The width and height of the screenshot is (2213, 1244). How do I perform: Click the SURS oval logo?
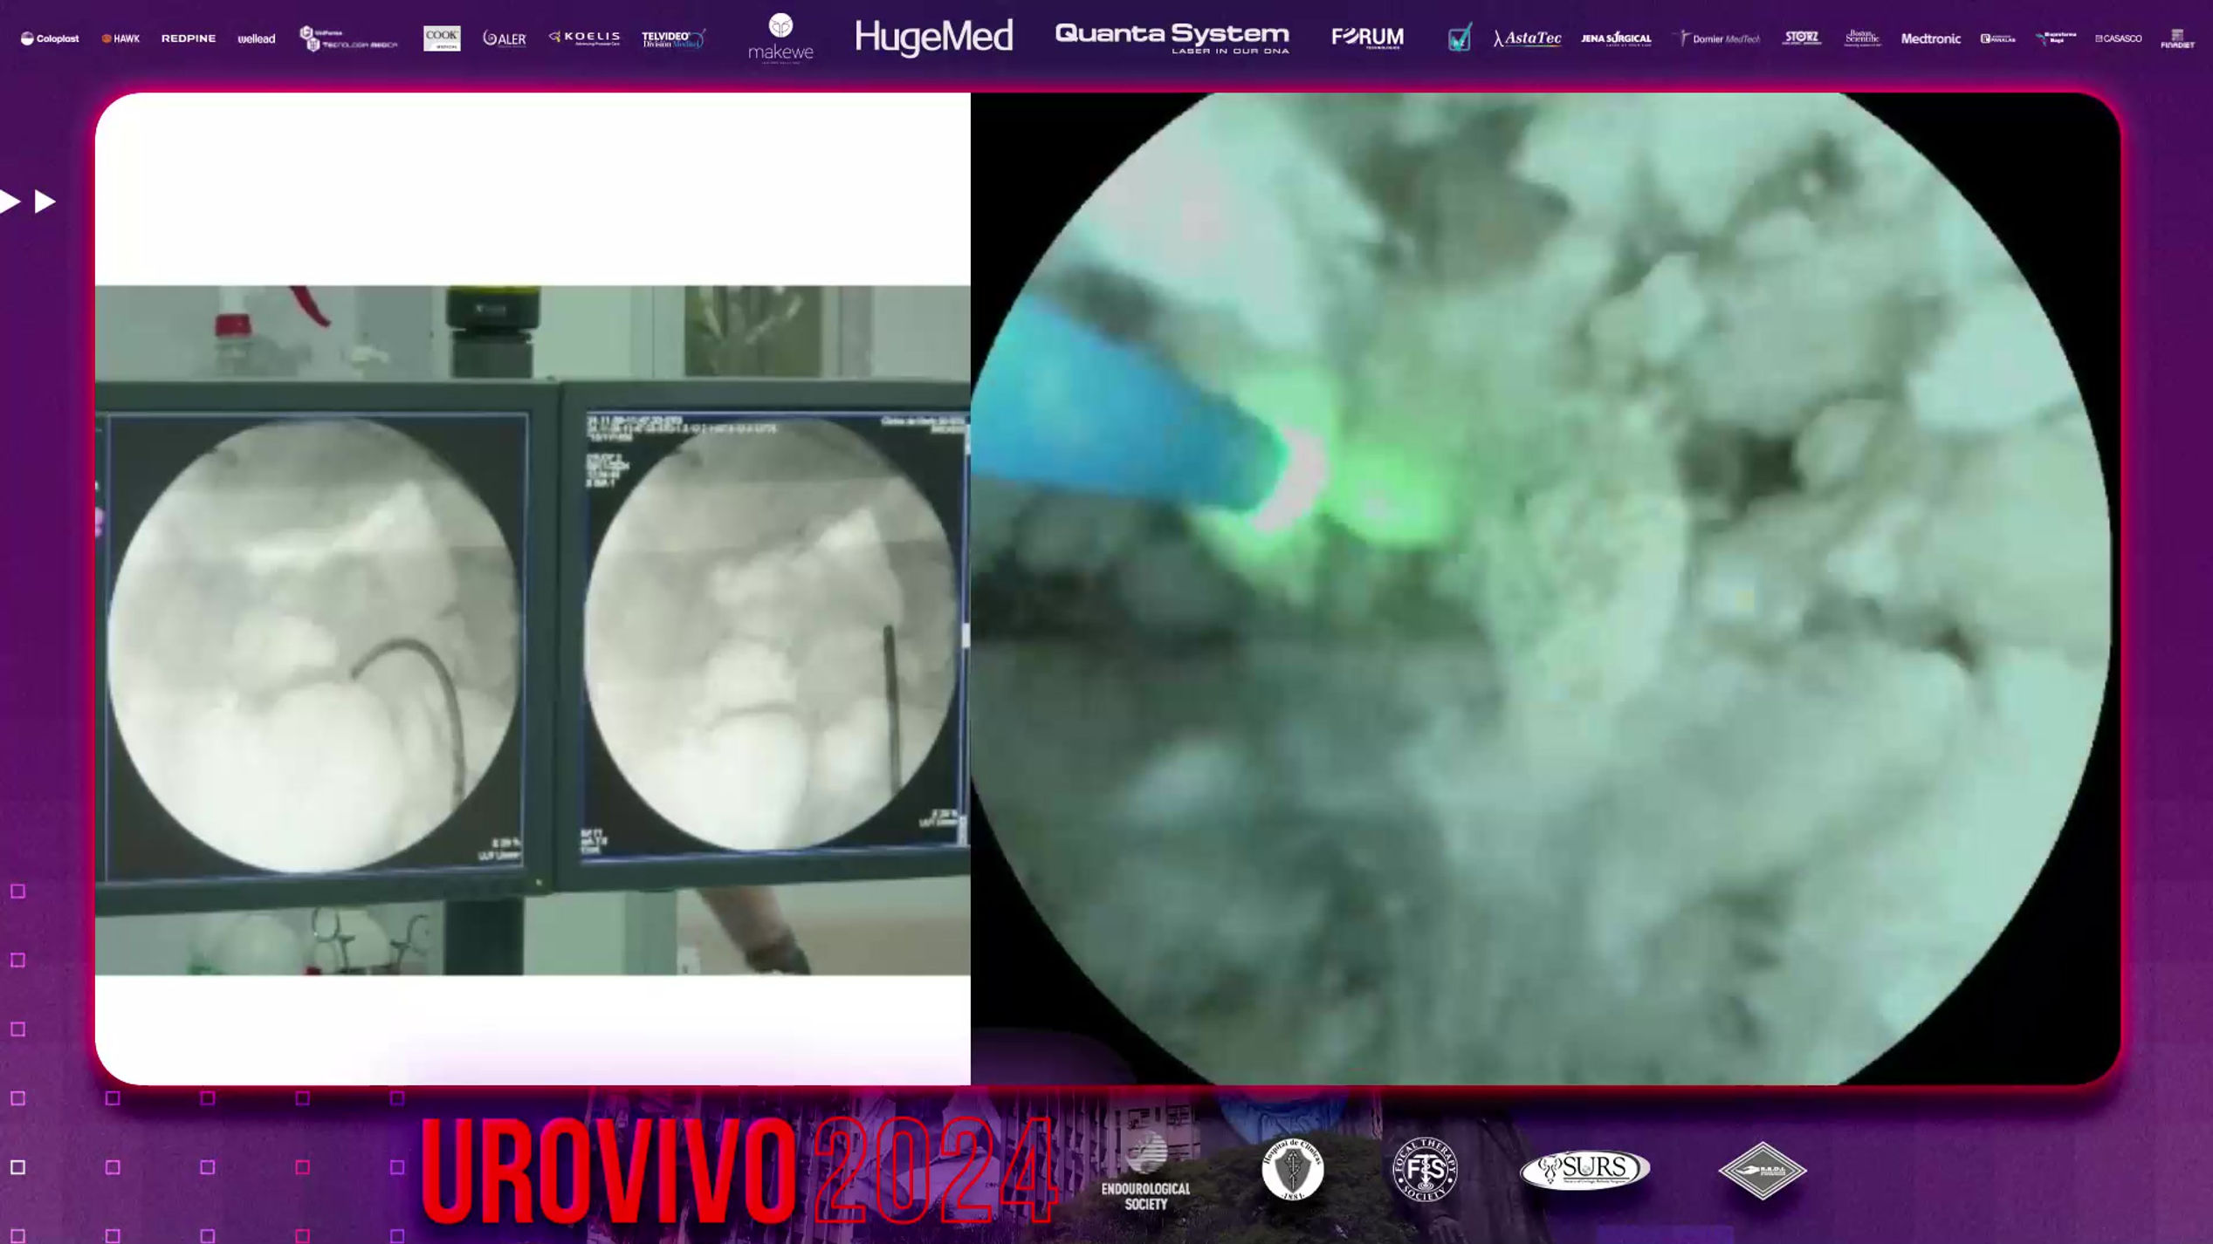pos(1584,1170)
